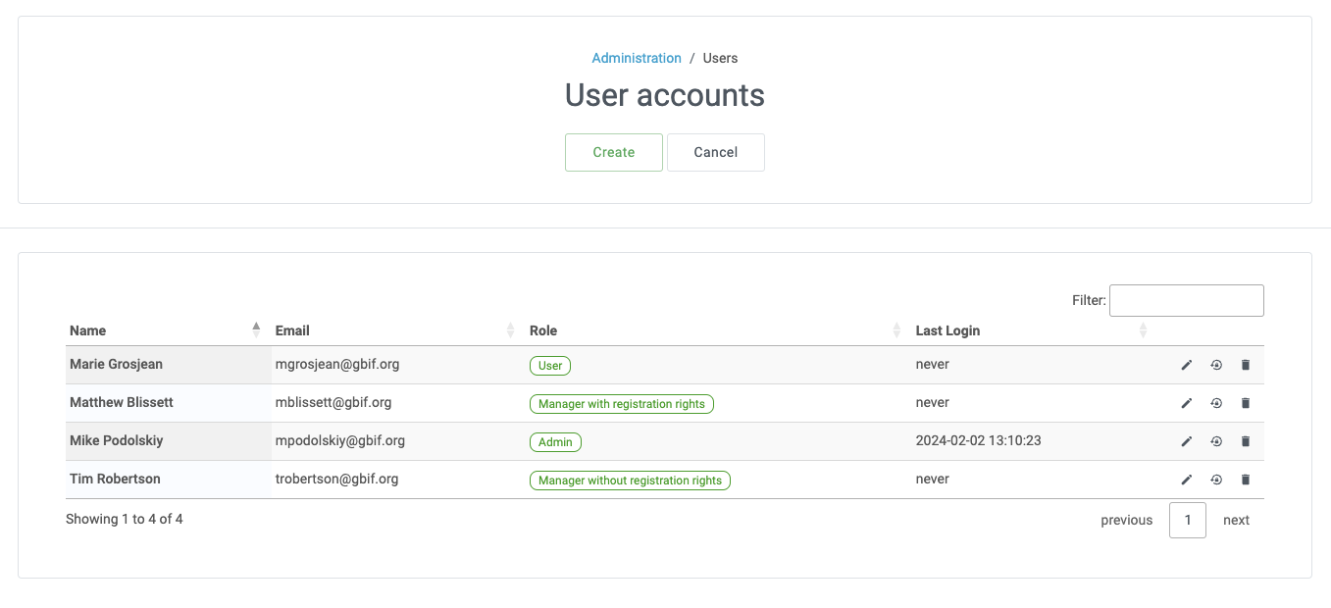Click inside the Filter input box

tap(1186, 300)
